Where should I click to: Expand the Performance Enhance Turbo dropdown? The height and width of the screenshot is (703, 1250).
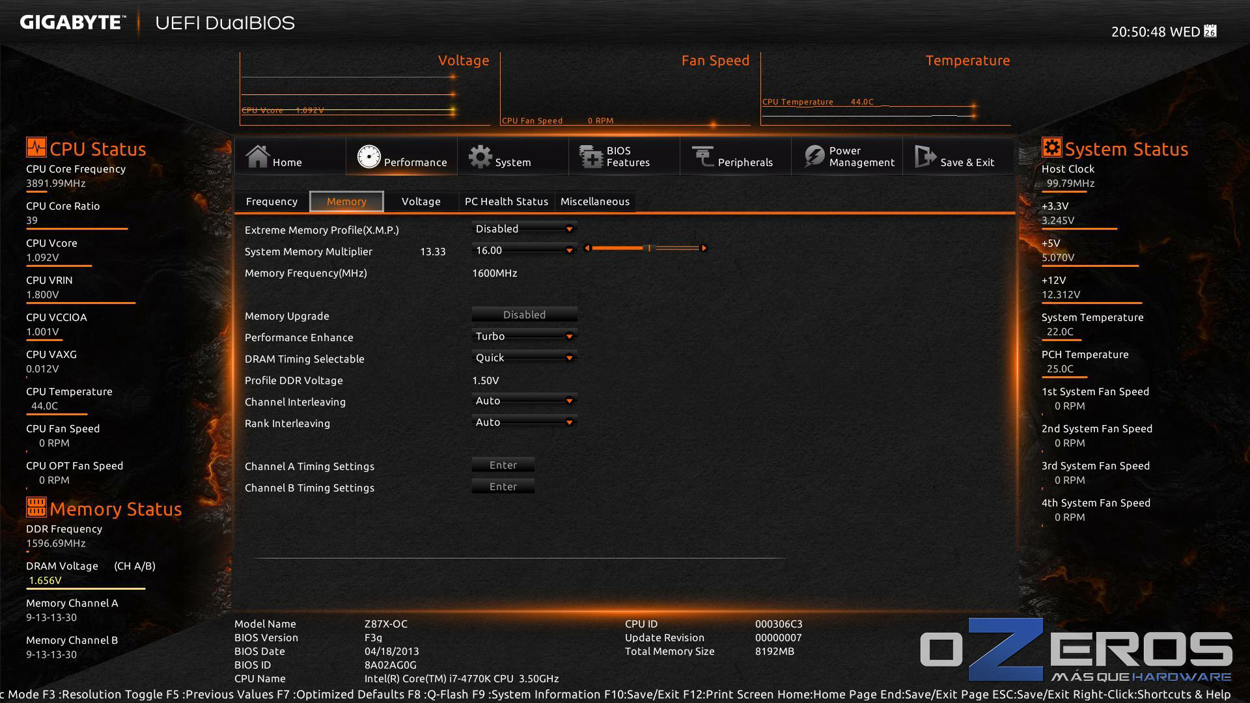[x=524, y=336]
